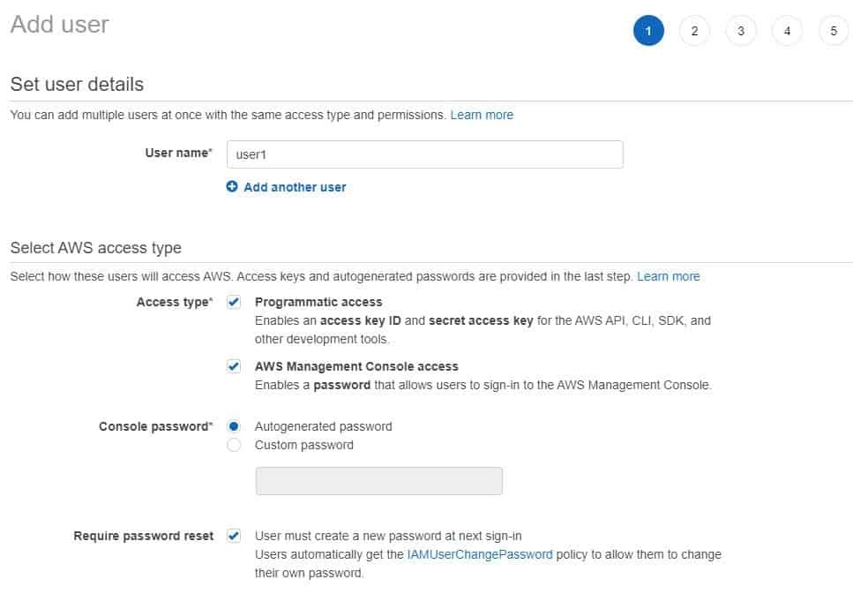Image resolution: width=853 pixels, height=594 pixels.
Task: Select the Custom password radio button
Action: [234, 445]
